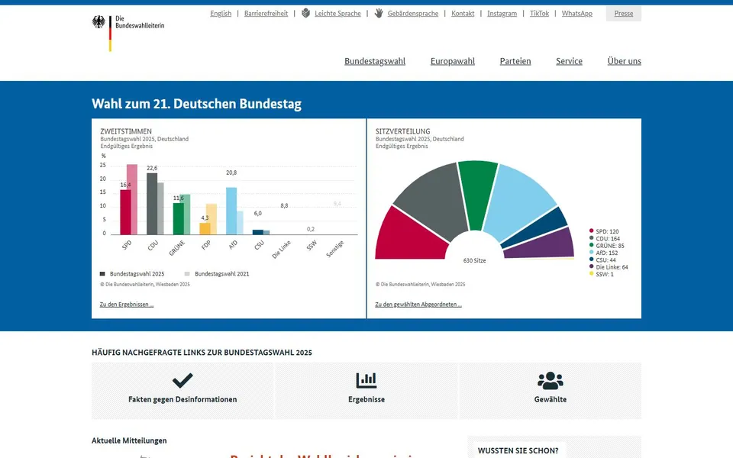Click the SITZVERTEILUNG chart title
733x458 pixels.
402,131
